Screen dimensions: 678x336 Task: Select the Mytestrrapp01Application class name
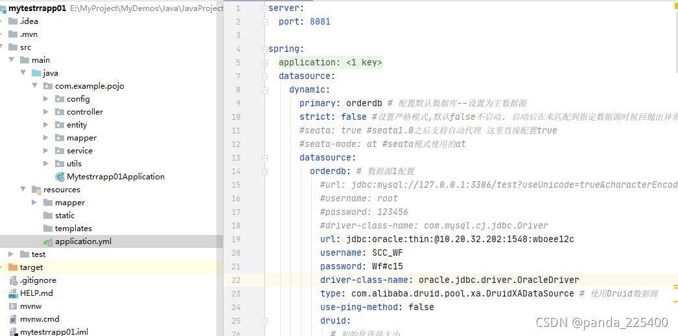coord(115,177)
